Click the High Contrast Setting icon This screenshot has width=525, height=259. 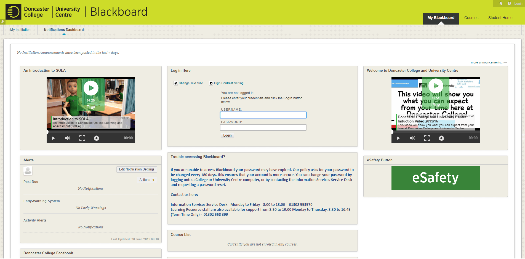211,83
